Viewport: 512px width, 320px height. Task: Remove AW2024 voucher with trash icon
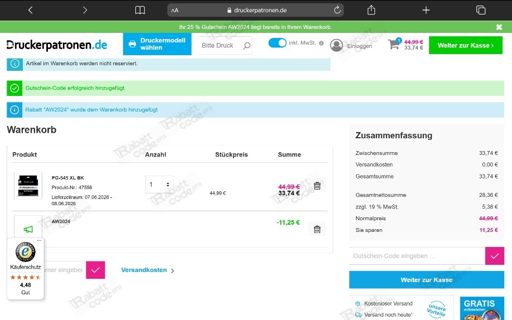pos(317,229)
